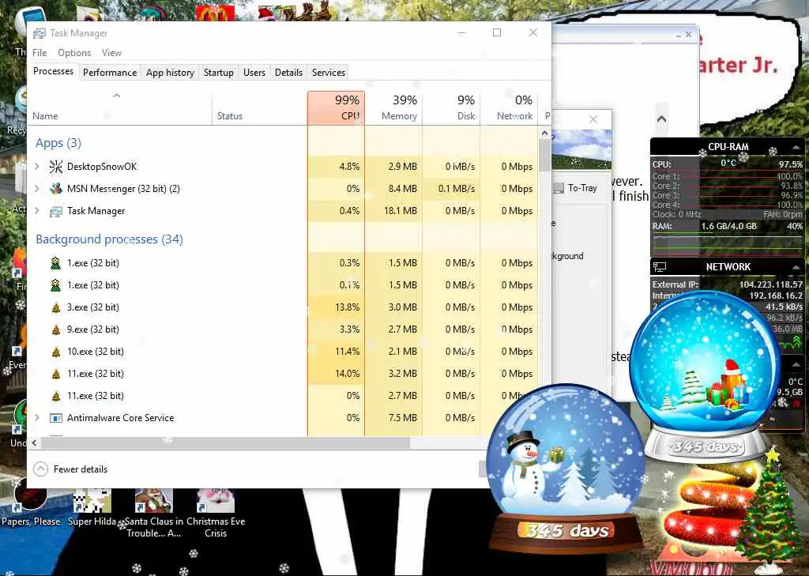Select the 1.exe row using 0.3% CPU
The height and width of the screenshot is (576, 809).
point(284,263)
